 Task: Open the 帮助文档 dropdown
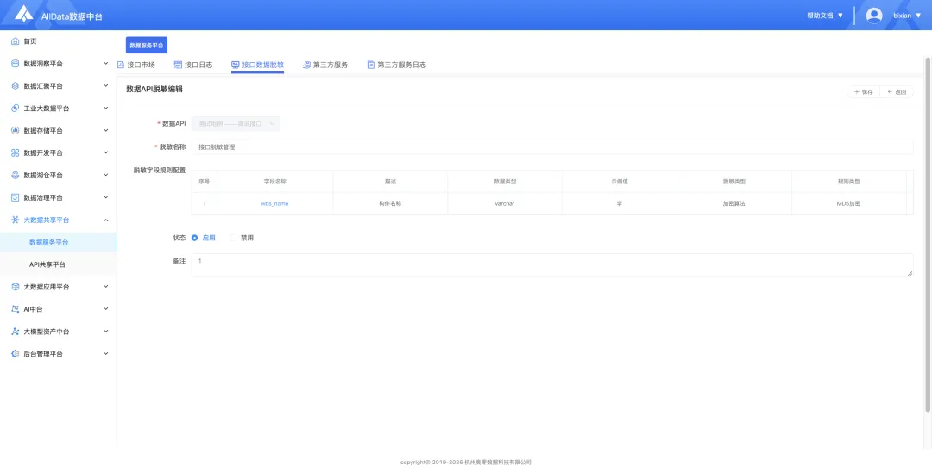click(825, 16)
